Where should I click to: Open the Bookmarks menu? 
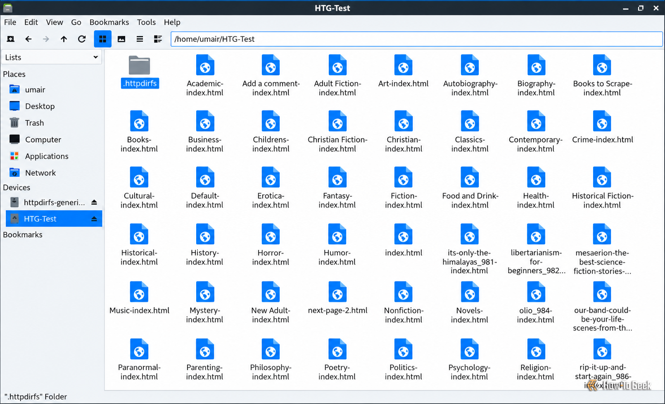pos(109,22)
